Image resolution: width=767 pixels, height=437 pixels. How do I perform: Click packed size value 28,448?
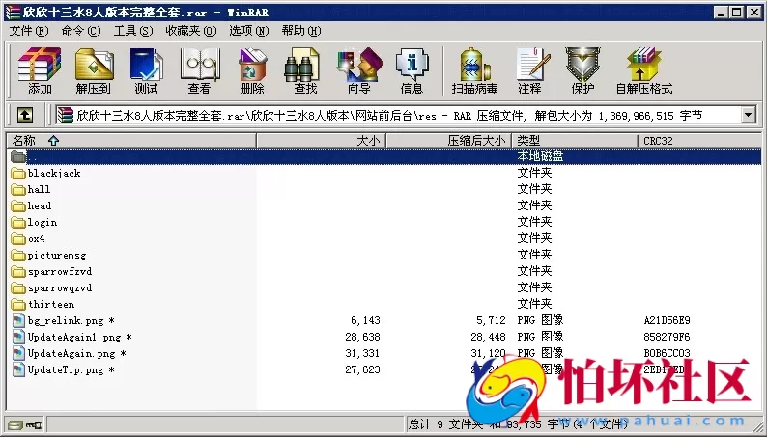[488, 337]
